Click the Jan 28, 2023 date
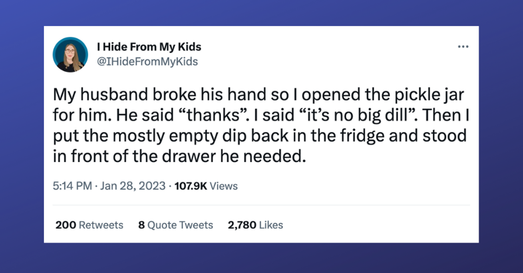Screen dimensions: 523x273 (133, 186)
